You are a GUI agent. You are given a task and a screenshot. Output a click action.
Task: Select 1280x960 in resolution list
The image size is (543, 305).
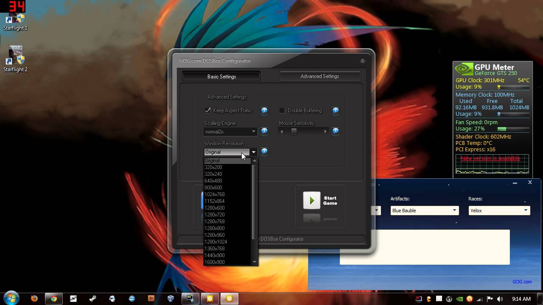(x=227, y=235)
